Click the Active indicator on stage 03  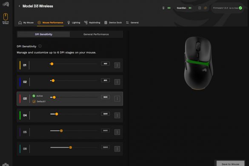coord(37,96)
